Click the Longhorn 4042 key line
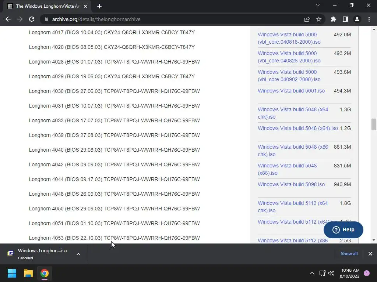This screenshot has height=282, width=377. click(114, 164)
